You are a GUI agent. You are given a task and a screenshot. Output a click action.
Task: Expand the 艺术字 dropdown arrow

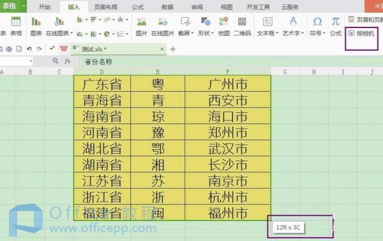click(x=303, y=33)
